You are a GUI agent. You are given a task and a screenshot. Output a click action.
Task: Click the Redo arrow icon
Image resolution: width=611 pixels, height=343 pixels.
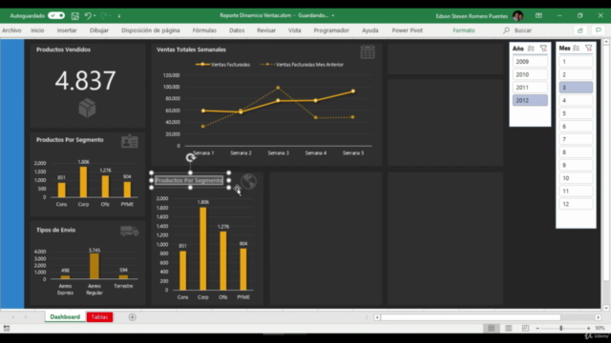pyautogui.click(x=104, y=15)
